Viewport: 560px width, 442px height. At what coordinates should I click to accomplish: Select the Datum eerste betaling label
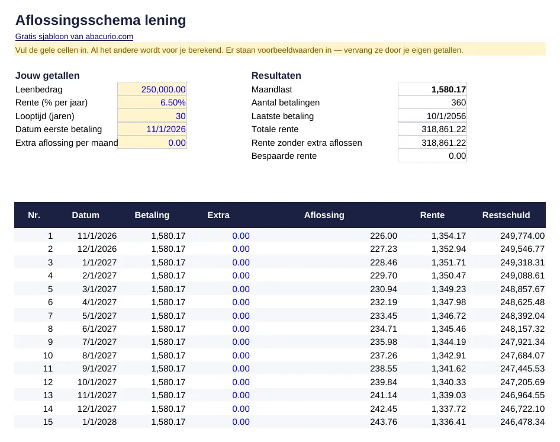tap(59, 129)
